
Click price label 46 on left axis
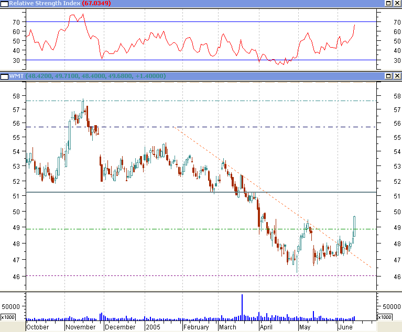point(16,276)
